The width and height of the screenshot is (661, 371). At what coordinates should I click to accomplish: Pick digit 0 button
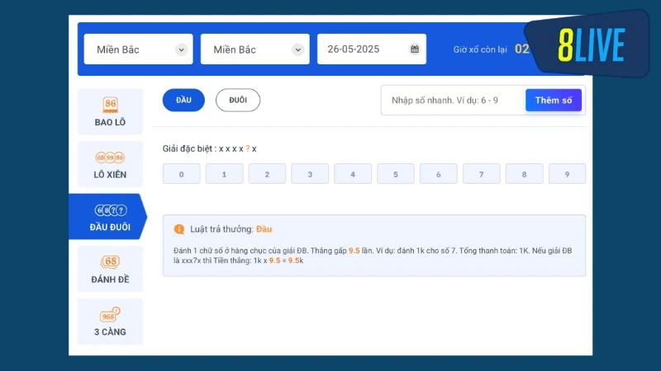pos(182,174)
